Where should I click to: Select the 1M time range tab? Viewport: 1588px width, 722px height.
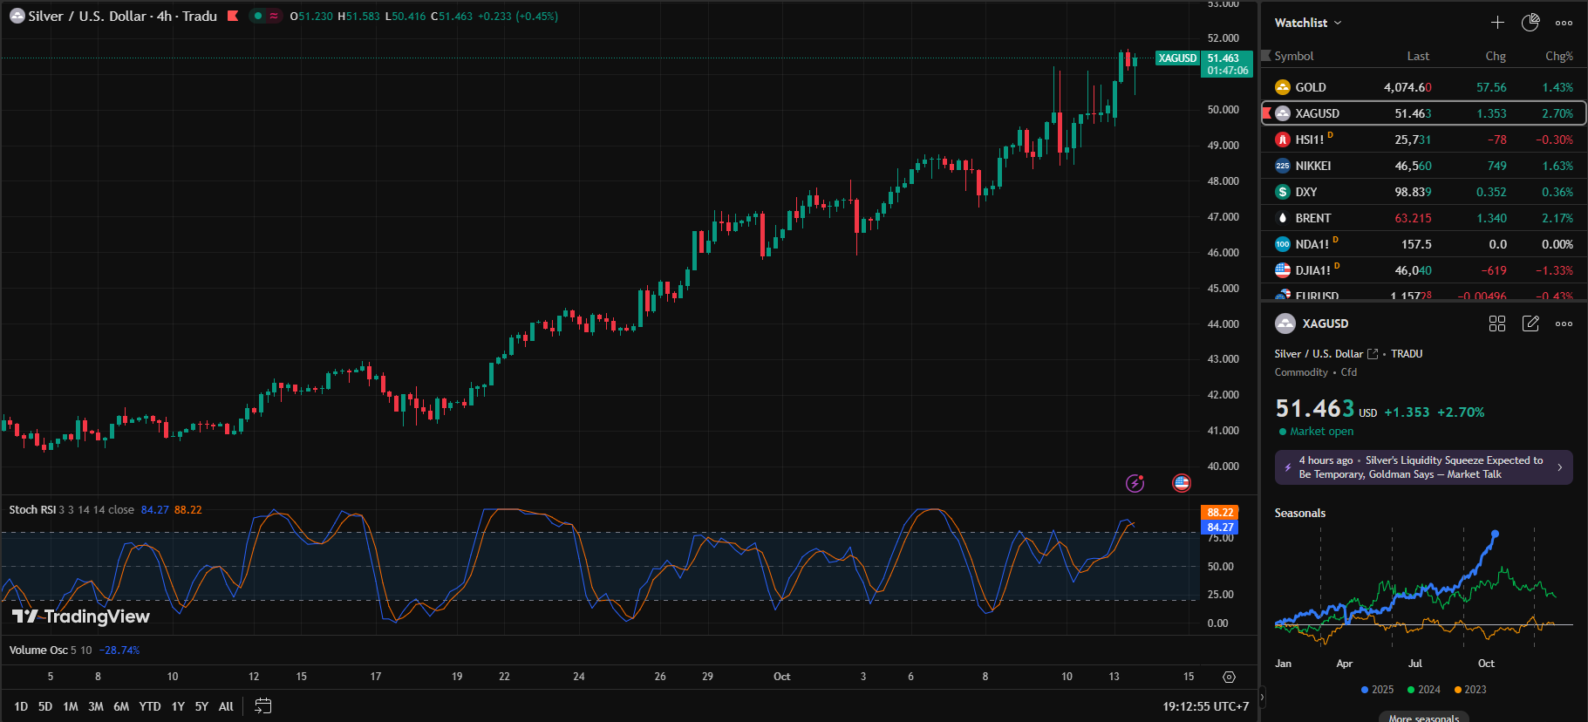(71, 706)
